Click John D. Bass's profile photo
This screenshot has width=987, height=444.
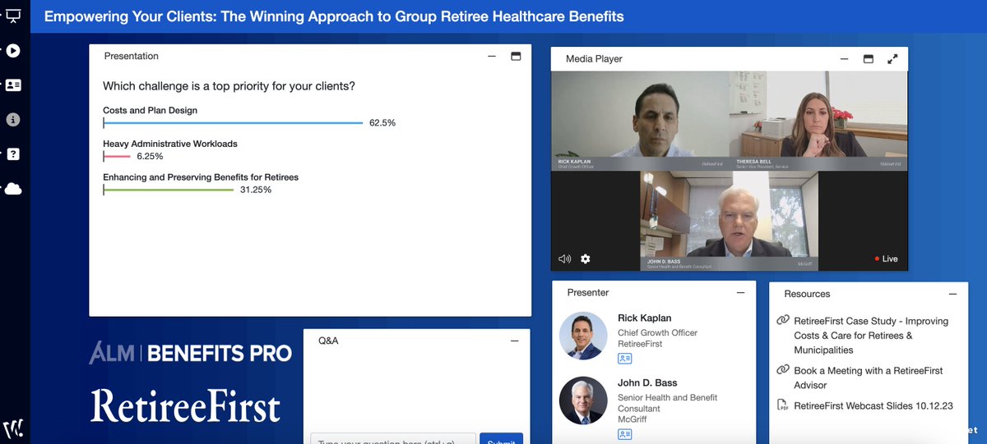pyautogui.click(x=583, y=401)
